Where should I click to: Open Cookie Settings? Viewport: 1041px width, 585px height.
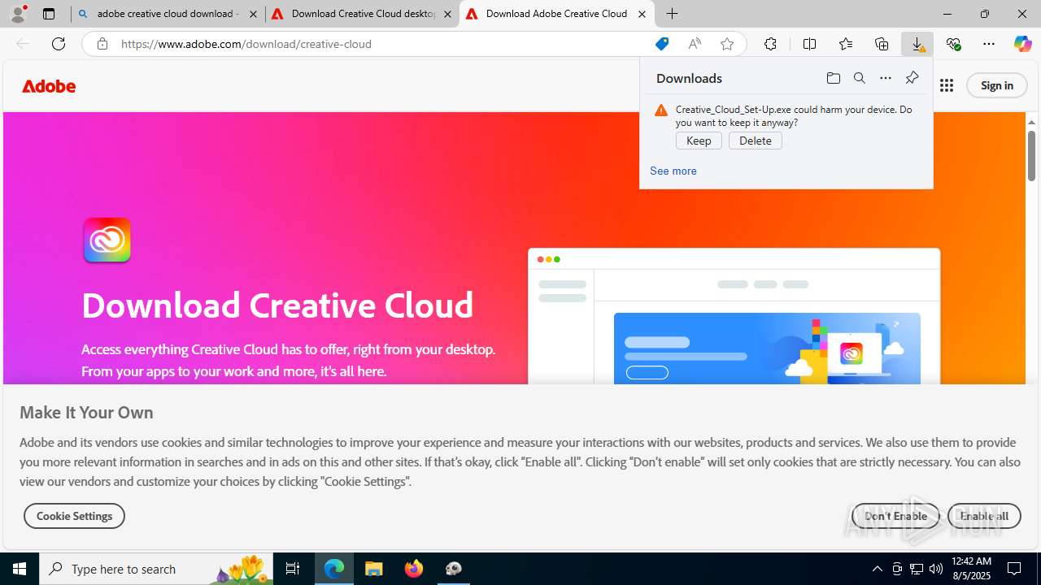(x=74, y=516)
